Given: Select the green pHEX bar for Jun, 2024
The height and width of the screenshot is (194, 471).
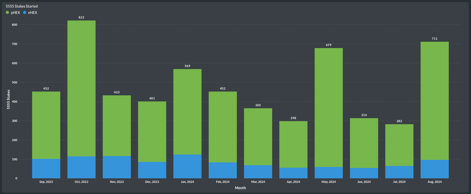Looking at the screenshot, I should click(364, 143).
